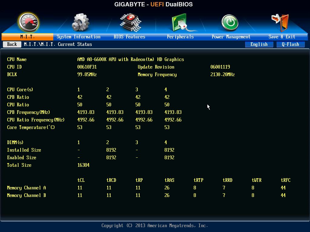Select the tRCD column header

111,180
